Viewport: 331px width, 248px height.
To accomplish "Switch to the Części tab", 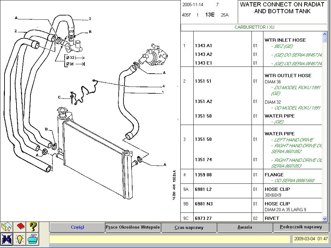I will 77,227.
